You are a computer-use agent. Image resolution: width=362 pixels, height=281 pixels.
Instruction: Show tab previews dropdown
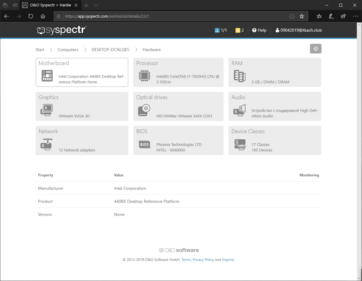tap(96, 5)
